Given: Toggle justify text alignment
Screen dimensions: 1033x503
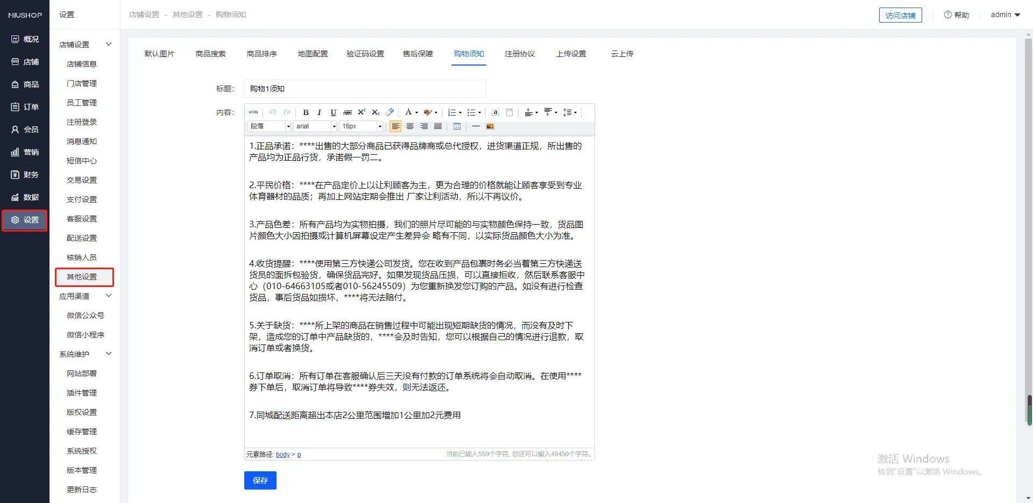Looking at the screenshot, I should click(438, 126).
